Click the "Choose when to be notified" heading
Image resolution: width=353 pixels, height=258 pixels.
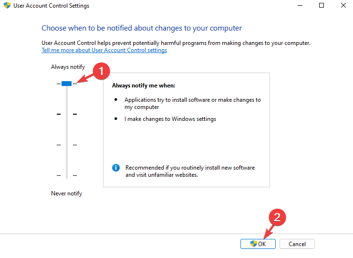[142, 28]
